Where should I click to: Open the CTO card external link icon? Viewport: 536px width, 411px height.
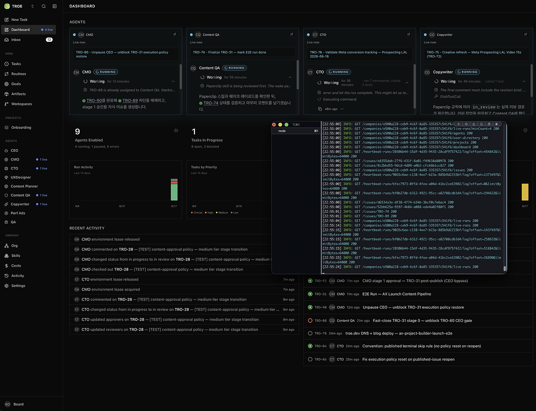click(x=408, y=34)
